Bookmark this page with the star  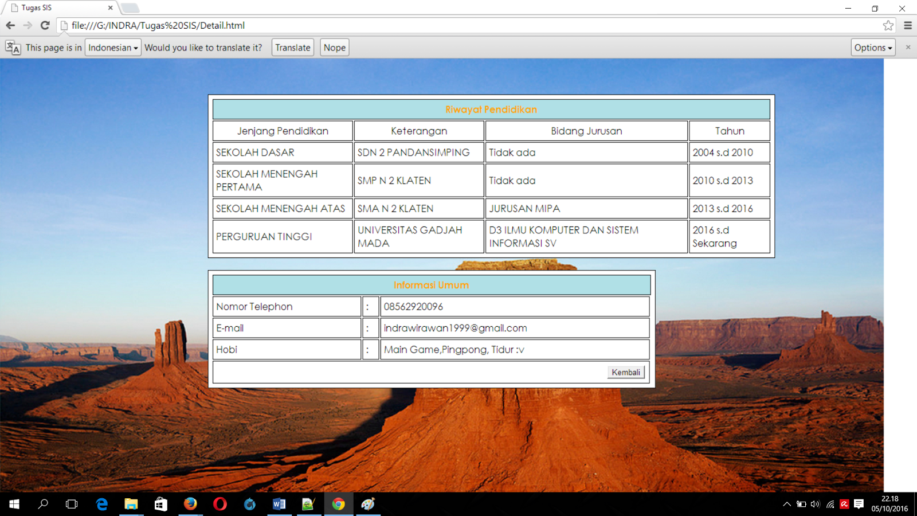click(889, 25)
